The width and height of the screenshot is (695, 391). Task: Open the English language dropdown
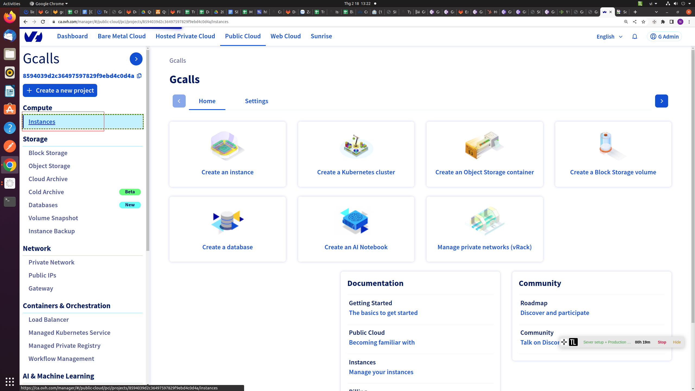point(609,36)
